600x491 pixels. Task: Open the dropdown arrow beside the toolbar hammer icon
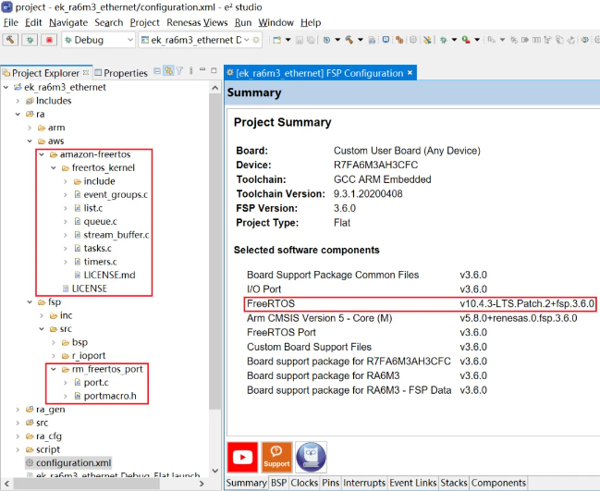pyautogui.click(x=360, y=40)
